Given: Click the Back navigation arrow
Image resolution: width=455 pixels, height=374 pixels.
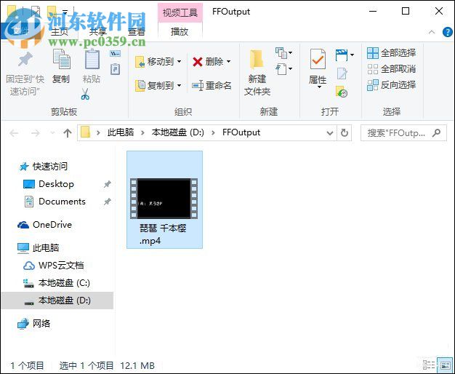Looking at the screenshot, I should tap(14, 133).
